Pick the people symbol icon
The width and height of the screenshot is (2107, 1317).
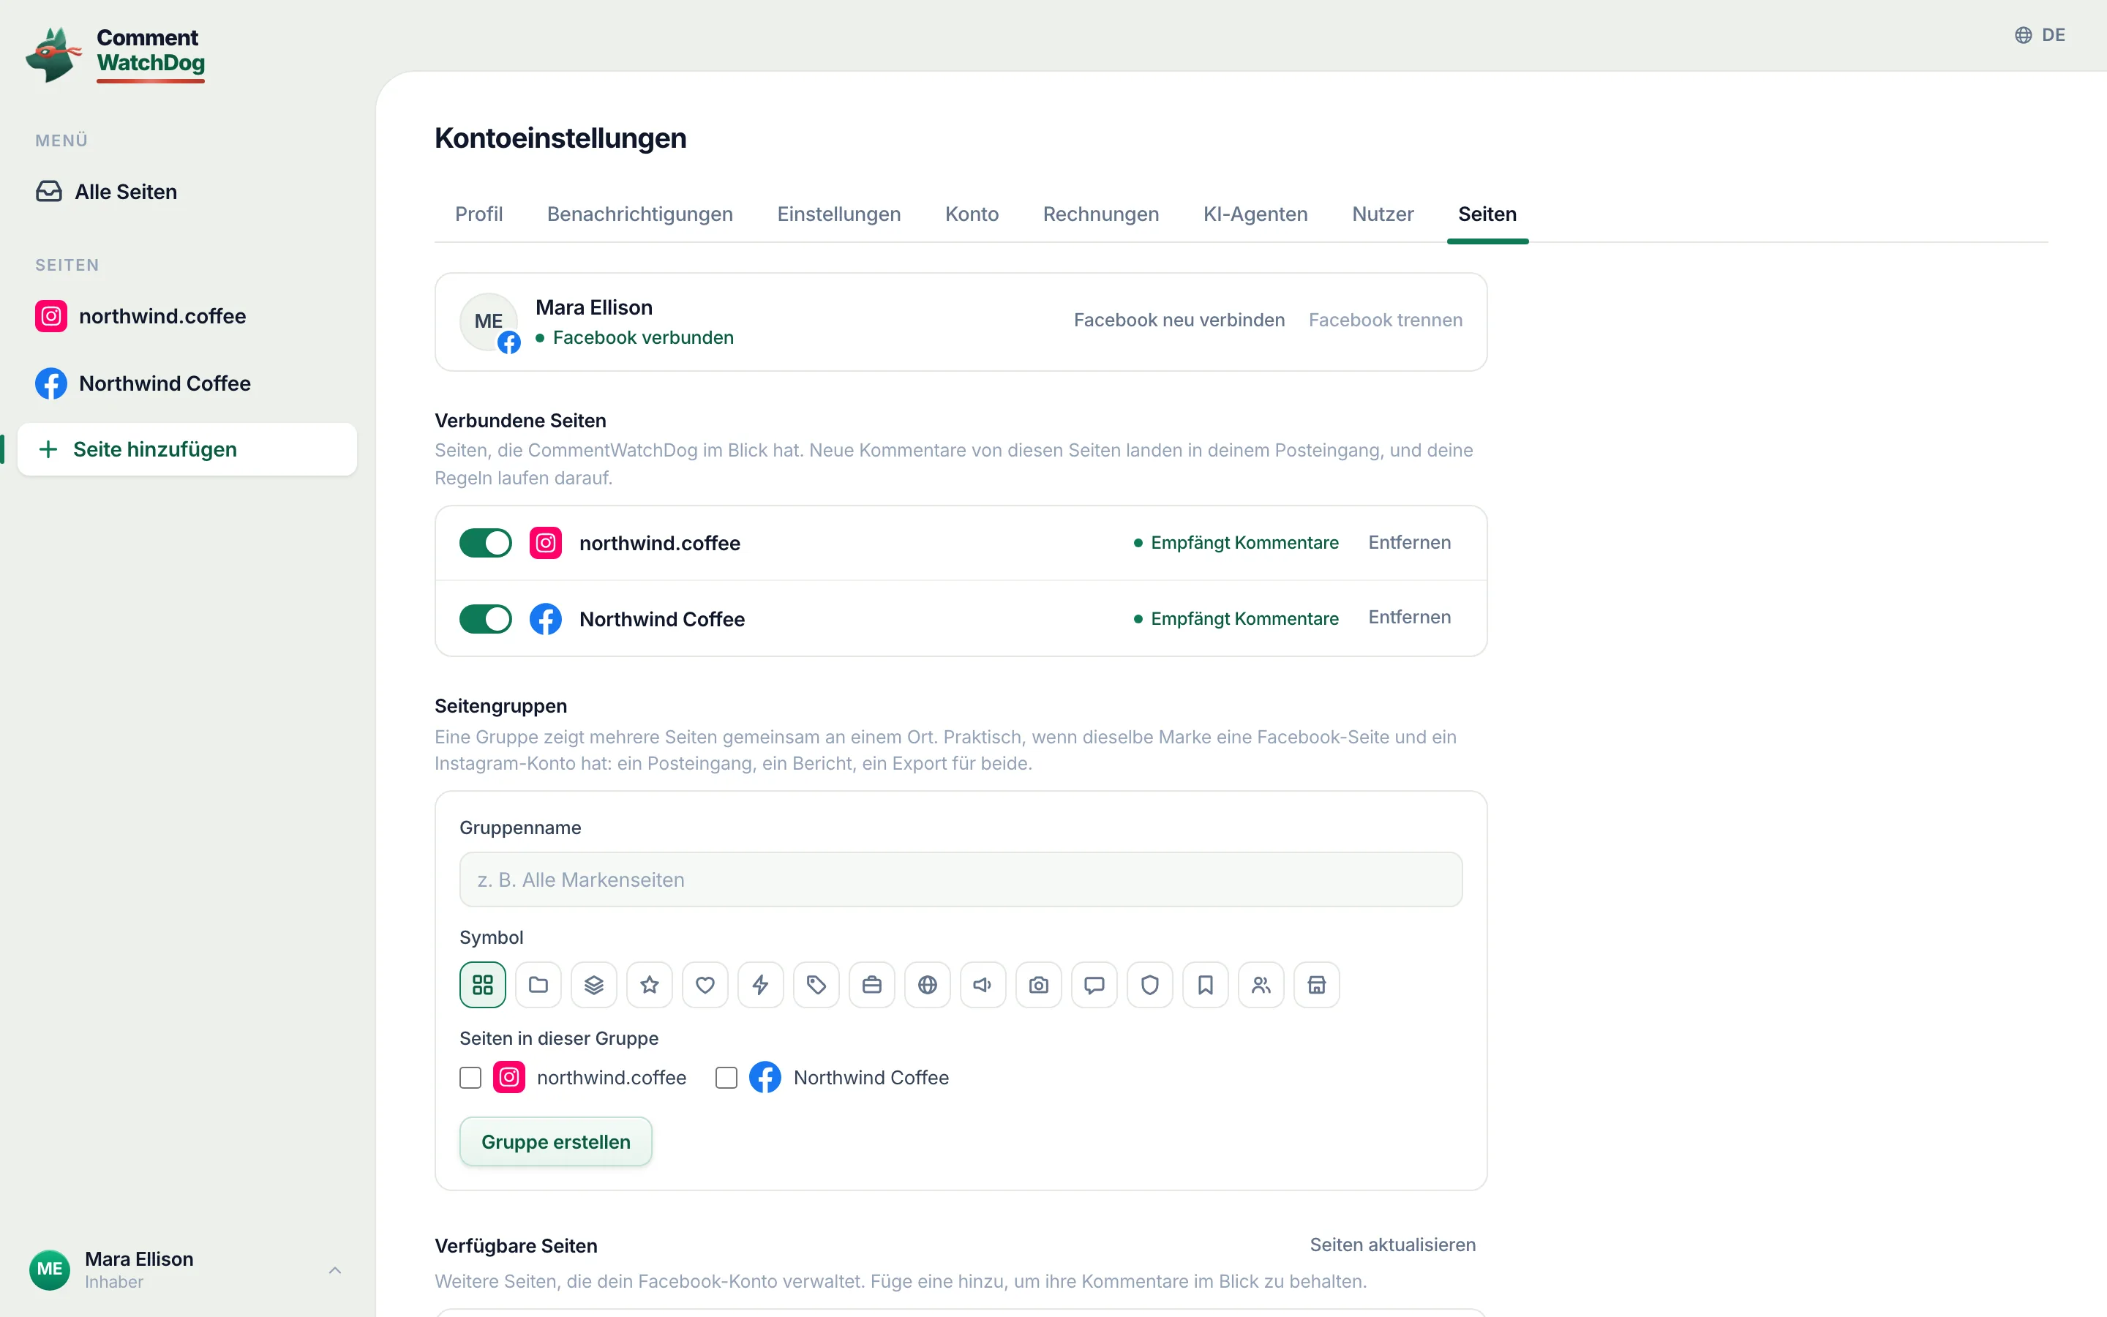pos(1261,984)
